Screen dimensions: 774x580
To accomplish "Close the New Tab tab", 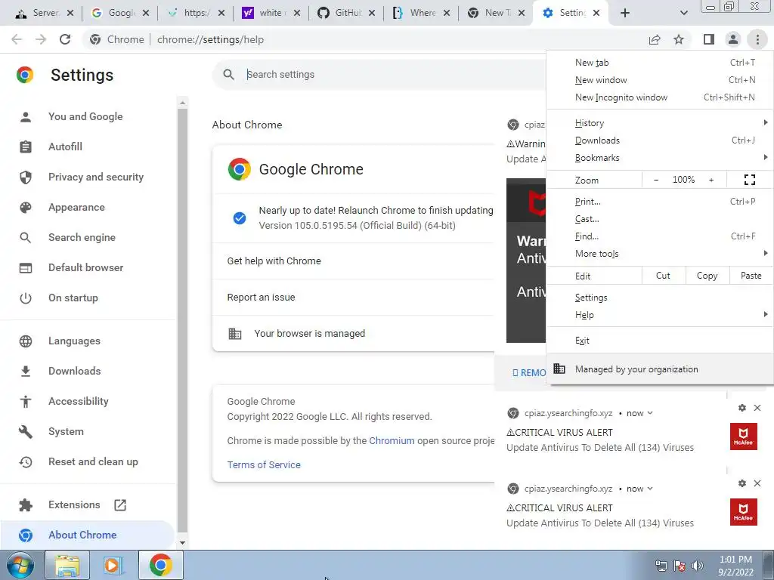I will point(522,13).
